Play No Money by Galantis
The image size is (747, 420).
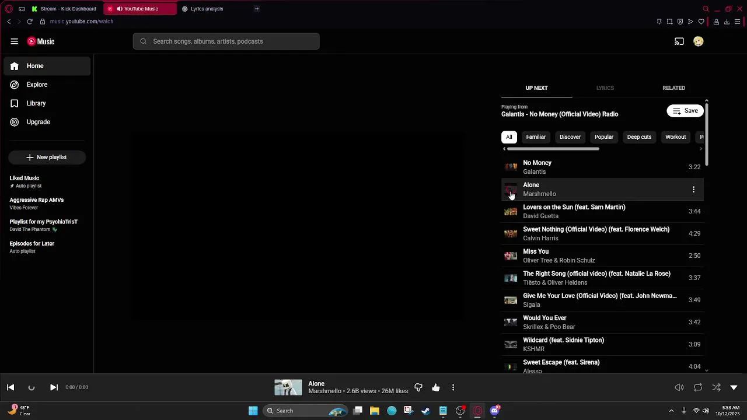click(x=602, y=167)
